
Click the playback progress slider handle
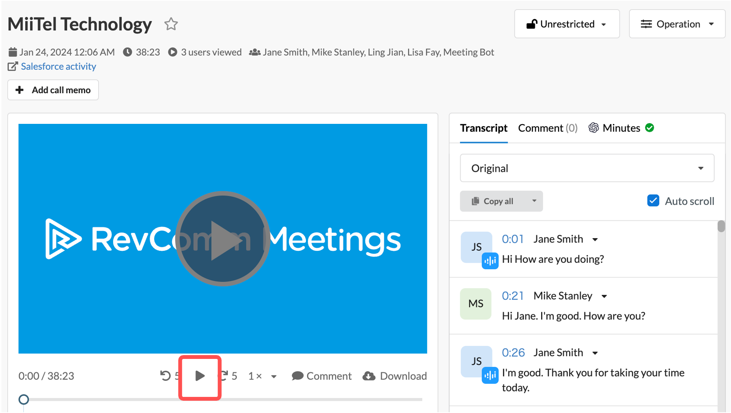click(x=24, y=400)
